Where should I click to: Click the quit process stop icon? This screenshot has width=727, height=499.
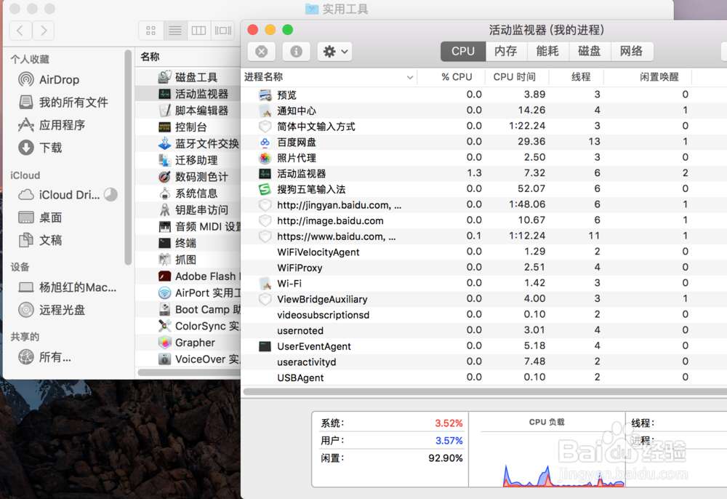[x=262, y=52]
